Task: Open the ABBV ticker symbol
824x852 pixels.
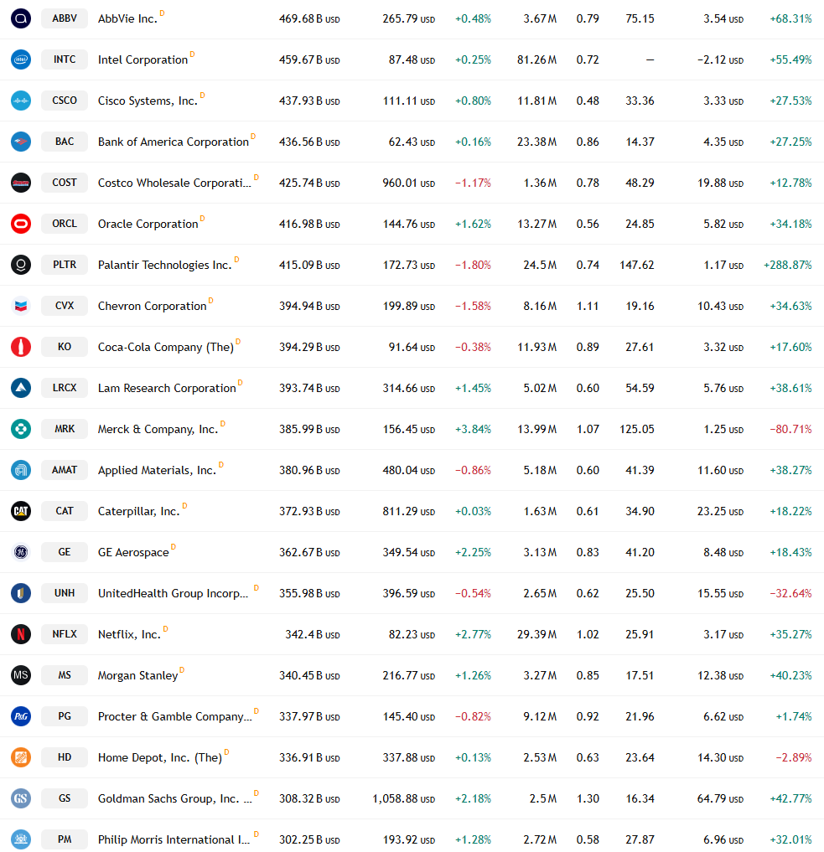Action: tap(65, 18)
